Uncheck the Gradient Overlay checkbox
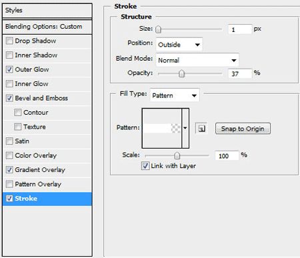Viewport: 300px width, 258px height. tap(9, 170)
